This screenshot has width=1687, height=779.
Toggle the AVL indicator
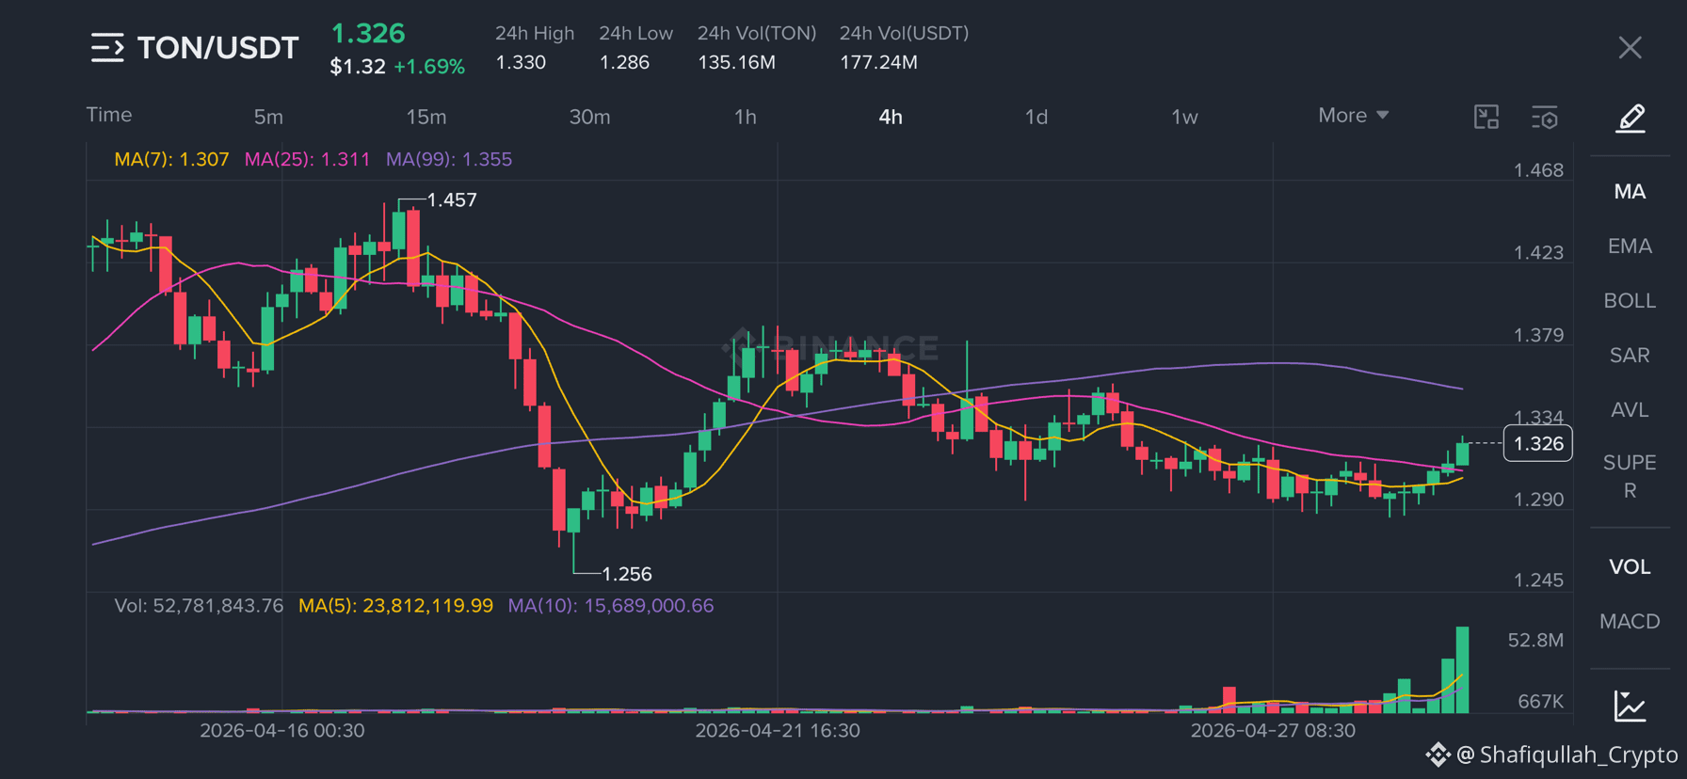pyautogui.click(x=1630, y=410)
